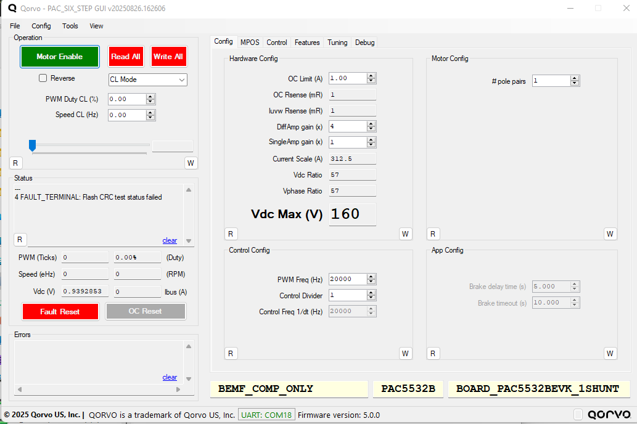Click the R button in Hardware Config
The width and height of the screenshot is (637, 424).
[x=230, y=234]
